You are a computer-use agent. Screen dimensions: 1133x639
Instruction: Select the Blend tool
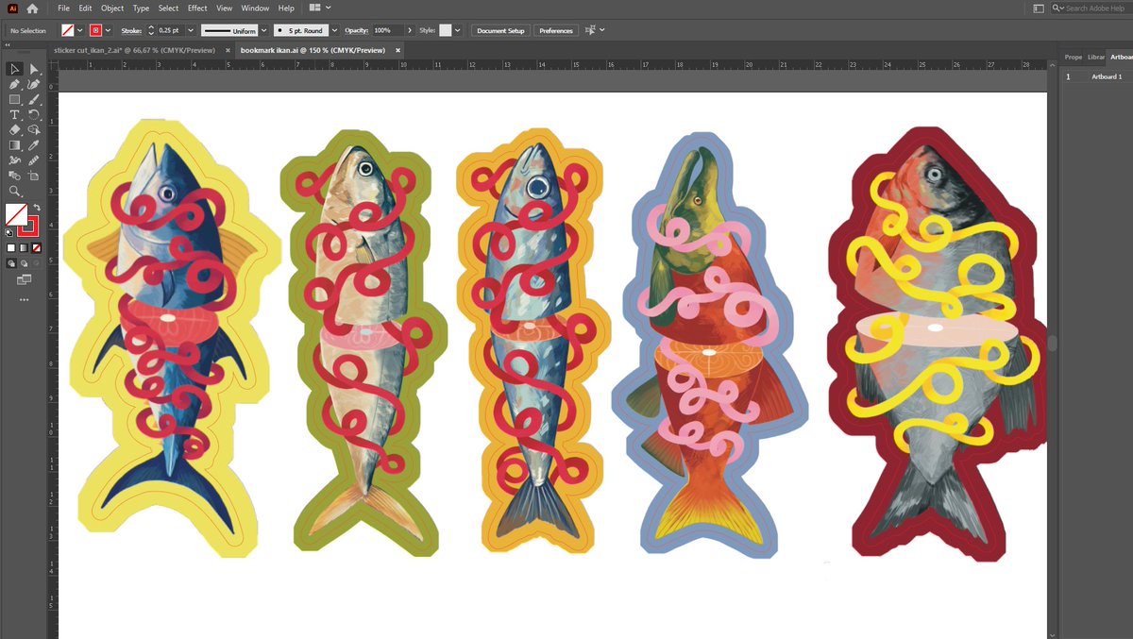(14, 176)
